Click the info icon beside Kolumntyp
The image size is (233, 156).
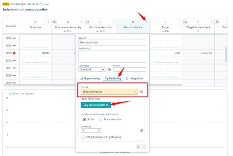click(109, 70)
